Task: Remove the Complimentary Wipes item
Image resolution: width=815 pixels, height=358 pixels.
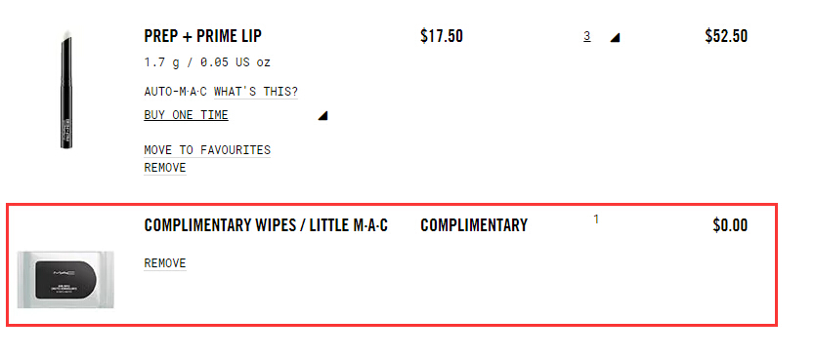Action: 165,263
